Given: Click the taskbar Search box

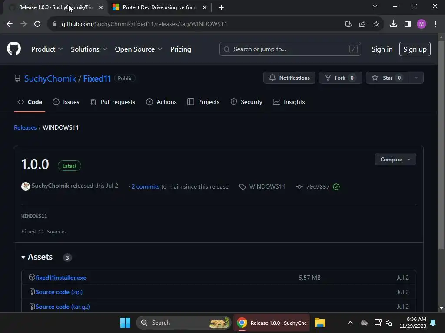Looking at the screenshot, I should pos(184,323).
